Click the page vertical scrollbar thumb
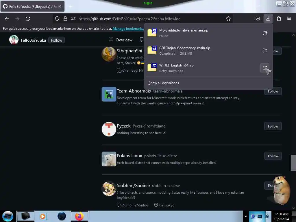This screenshot has height=222, width=296. coord(293,162)
